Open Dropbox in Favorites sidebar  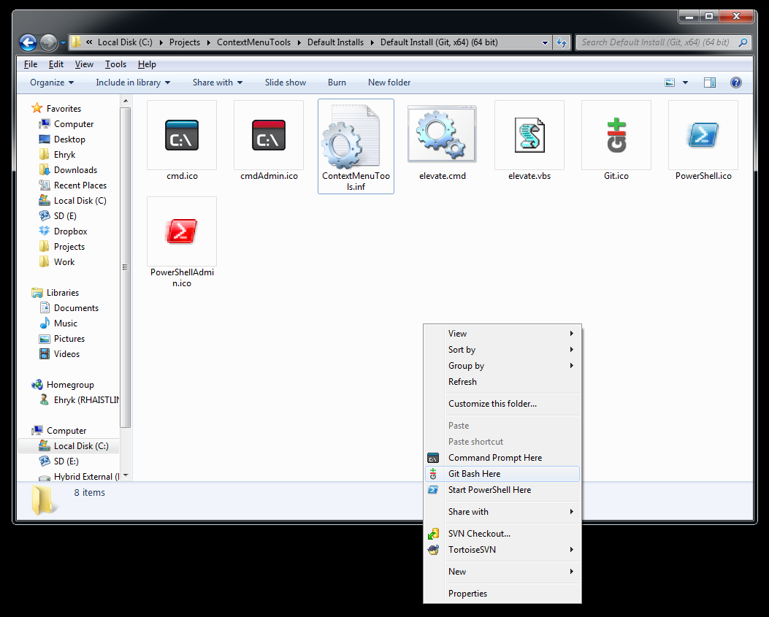pos(71,231)
